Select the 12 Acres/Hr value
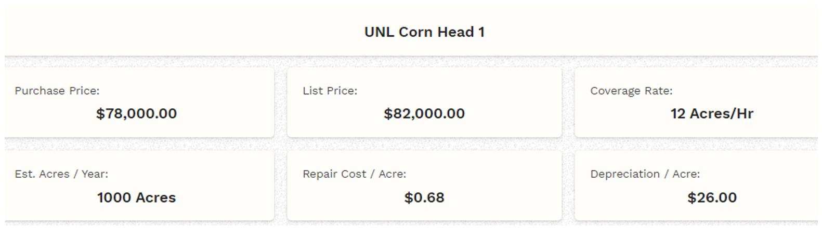The image size is (822, 228). [712, 113]
